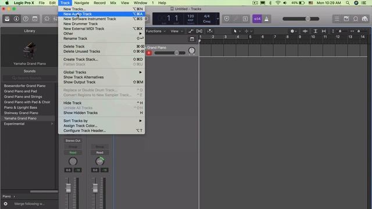Click the Bluetooth menu bar icon

[x=270, y=3]
